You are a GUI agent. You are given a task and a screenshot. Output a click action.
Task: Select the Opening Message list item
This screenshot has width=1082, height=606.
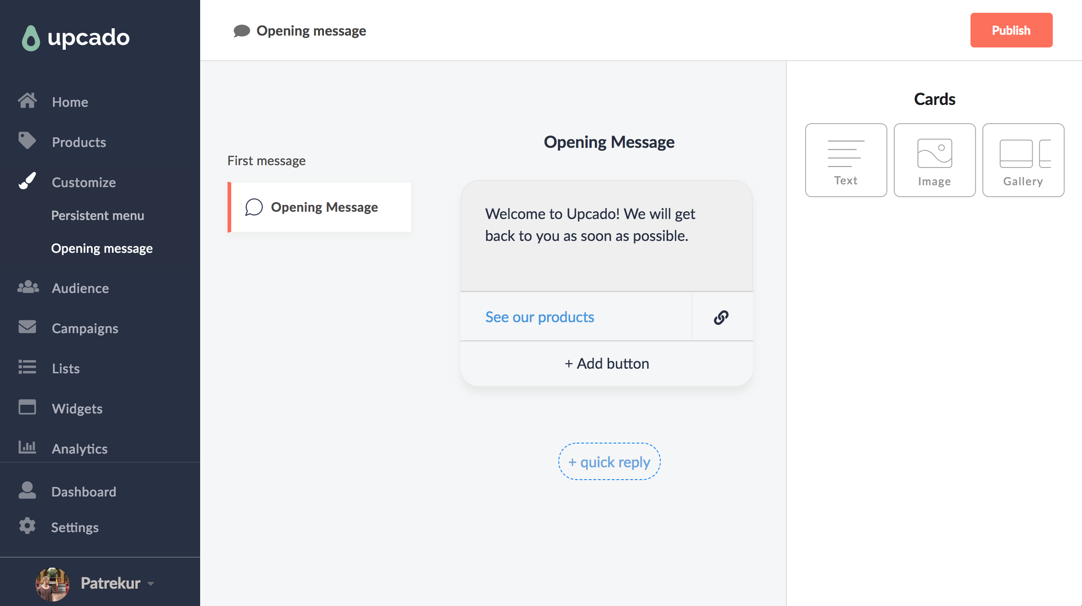coord(320,207)
